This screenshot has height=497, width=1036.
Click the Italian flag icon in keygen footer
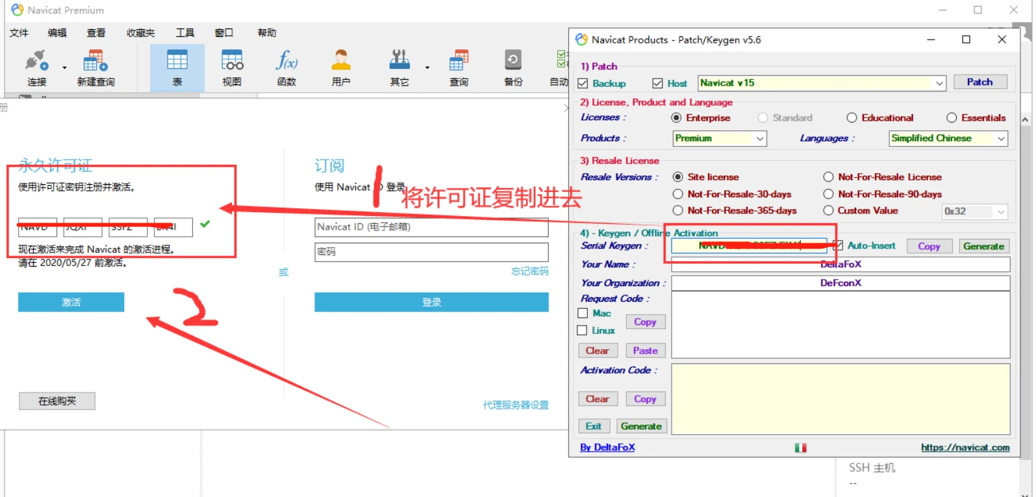pyautogui.click(x=800, y=448)
